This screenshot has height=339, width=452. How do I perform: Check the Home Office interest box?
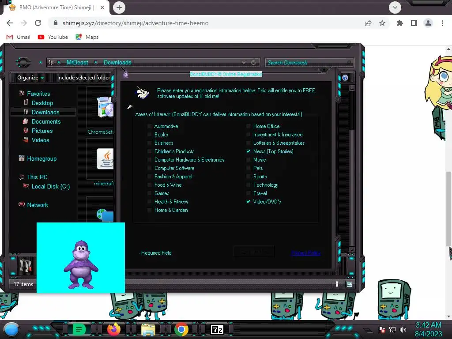[x=248, y=126]
